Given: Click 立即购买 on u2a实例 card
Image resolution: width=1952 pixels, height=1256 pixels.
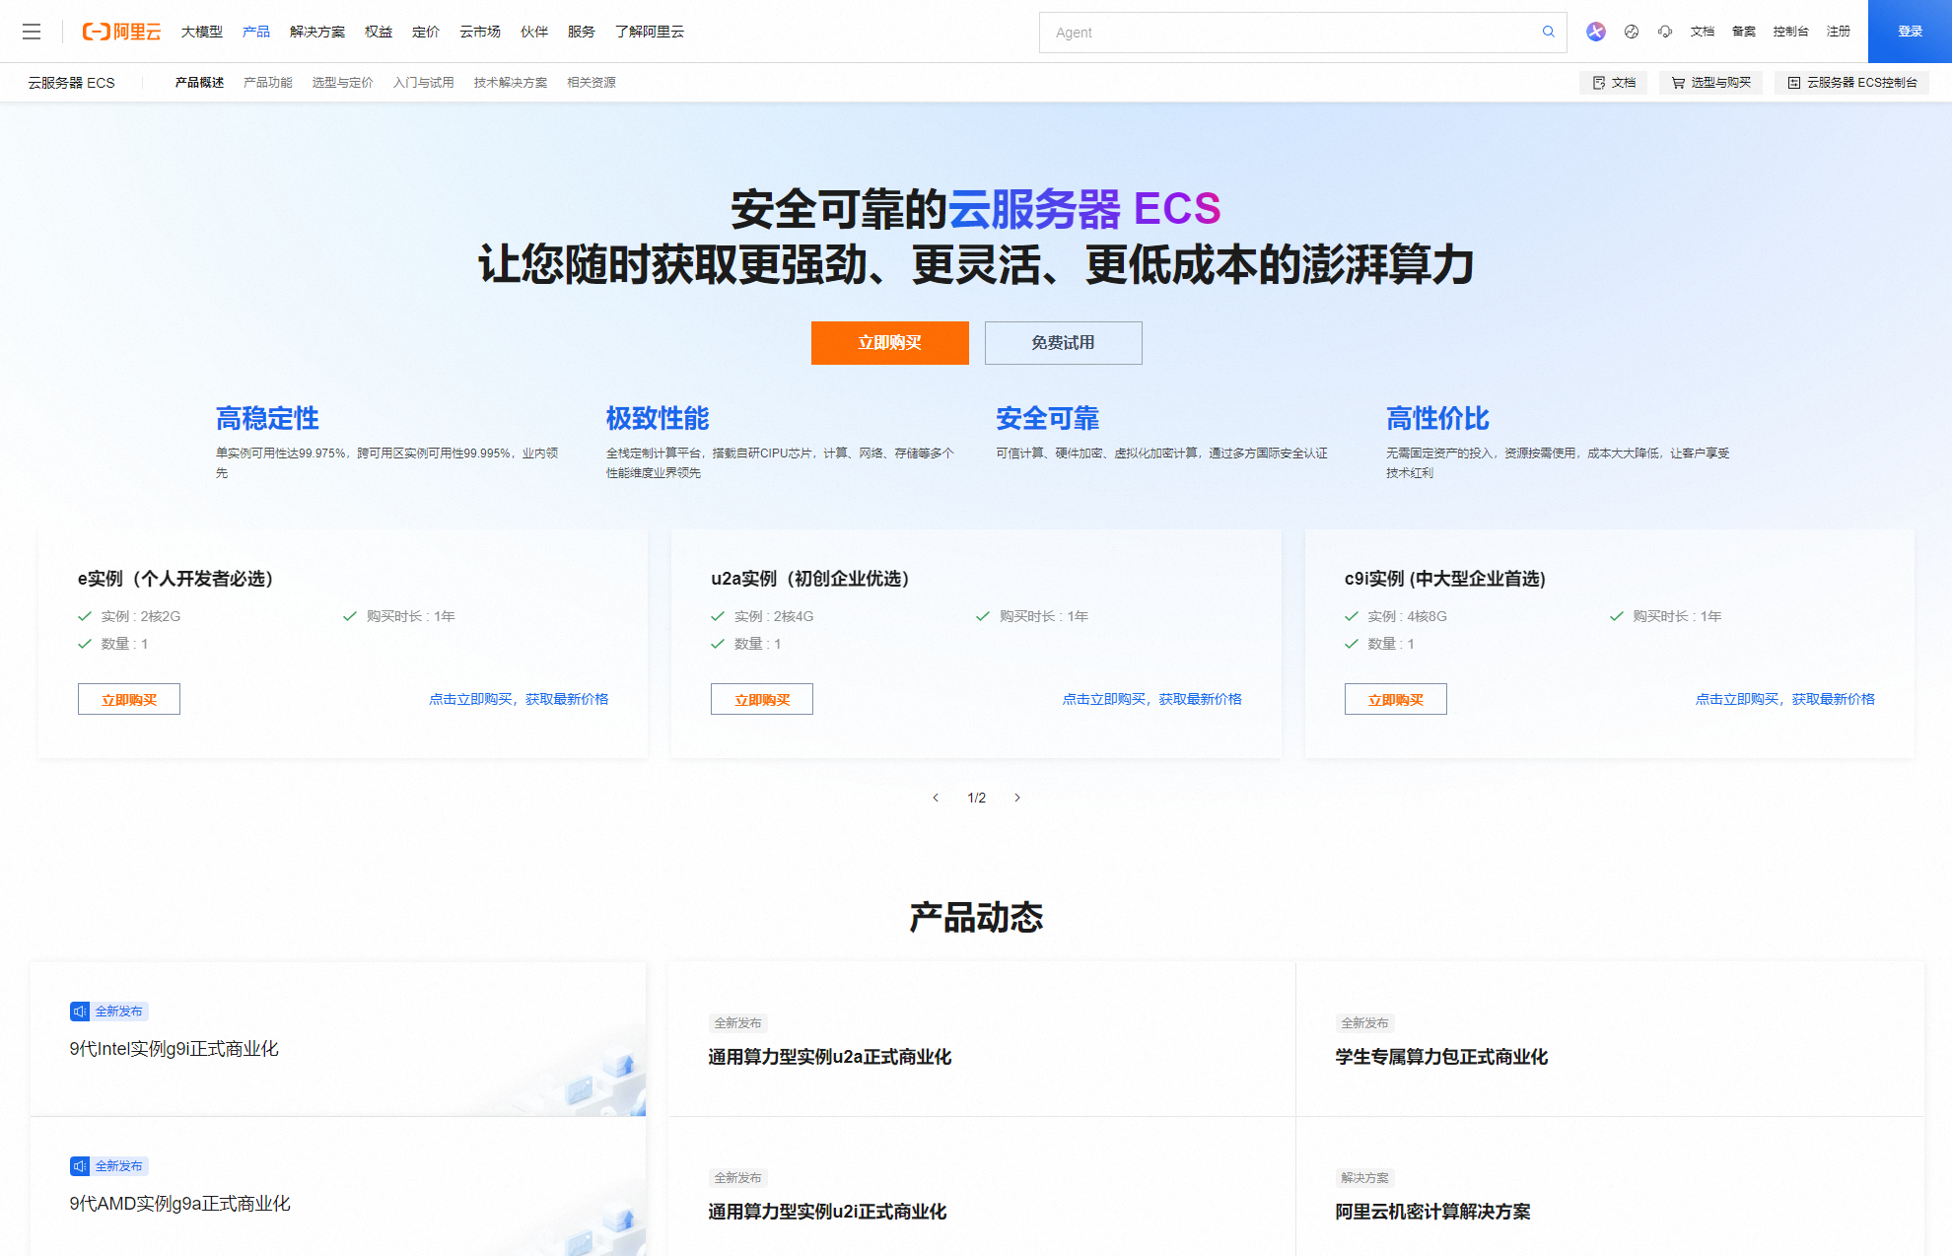Looking at the screenshot, I should [x=762, y=699].
